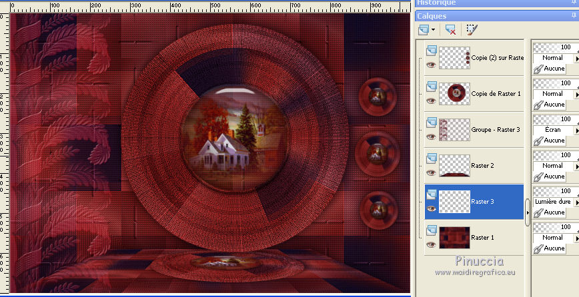The image size is (579, 297).
Task: Click layer type icon of Copie de Raster 1
Action: (x=432, y=87)
